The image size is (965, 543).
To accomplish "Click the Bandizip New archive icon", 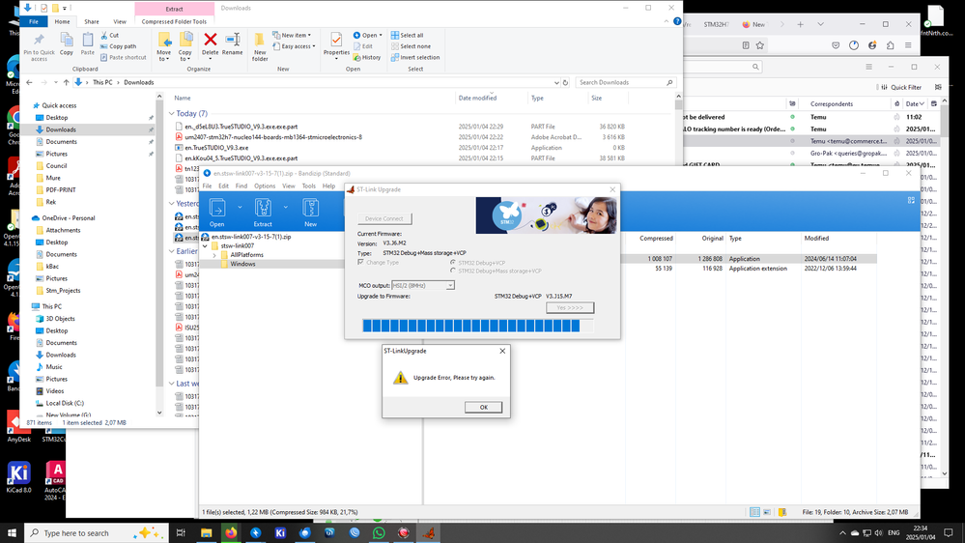I will (311, 213).
